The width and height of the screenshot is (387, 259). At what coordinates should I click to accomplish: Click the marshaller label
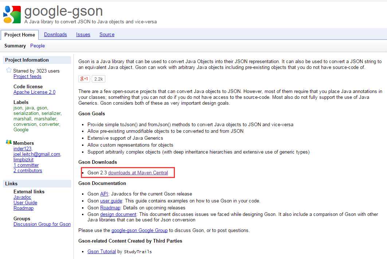tap(46, 119)
